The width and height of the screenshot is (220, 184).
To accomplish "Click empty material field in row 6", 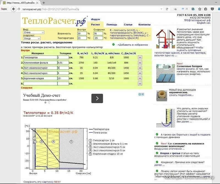I will coord(40,84).
